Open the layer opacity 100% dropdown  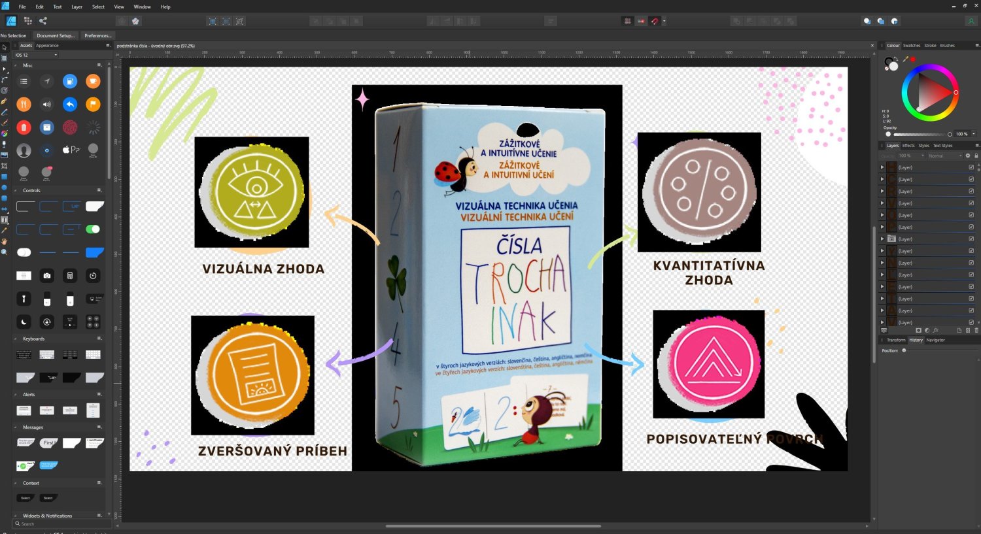click(911, 156)
